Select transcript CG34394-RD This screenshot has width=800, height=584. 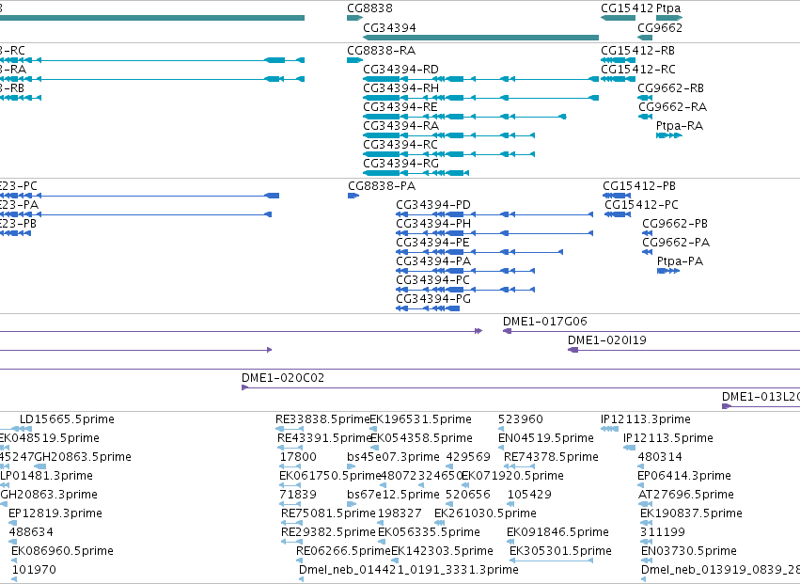(x=400, y=70)
